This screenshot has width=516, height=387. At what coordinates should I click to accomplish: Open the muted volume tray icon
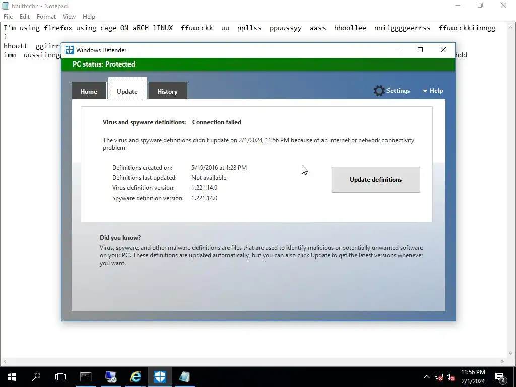pos(451,377)
